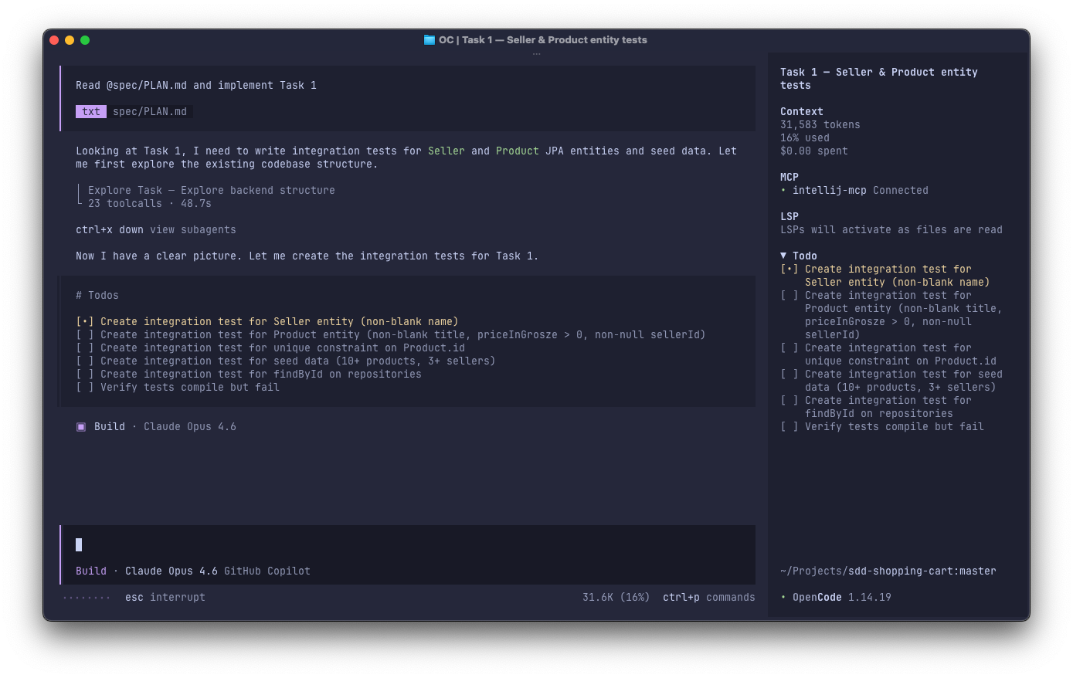
Task: Click the green Seller entity name in message
Action: [x=447, y=151]
